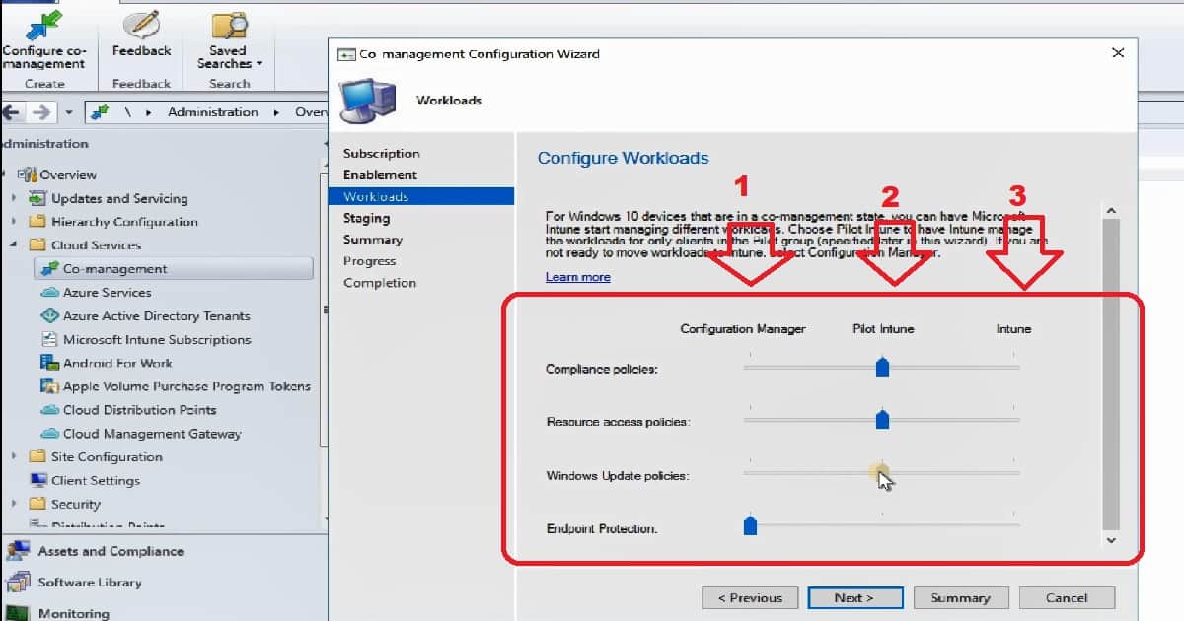Click the Endpoint Protection slider thumb
The height and width of the screenshot is (621, 1184).
pos(750,524)
